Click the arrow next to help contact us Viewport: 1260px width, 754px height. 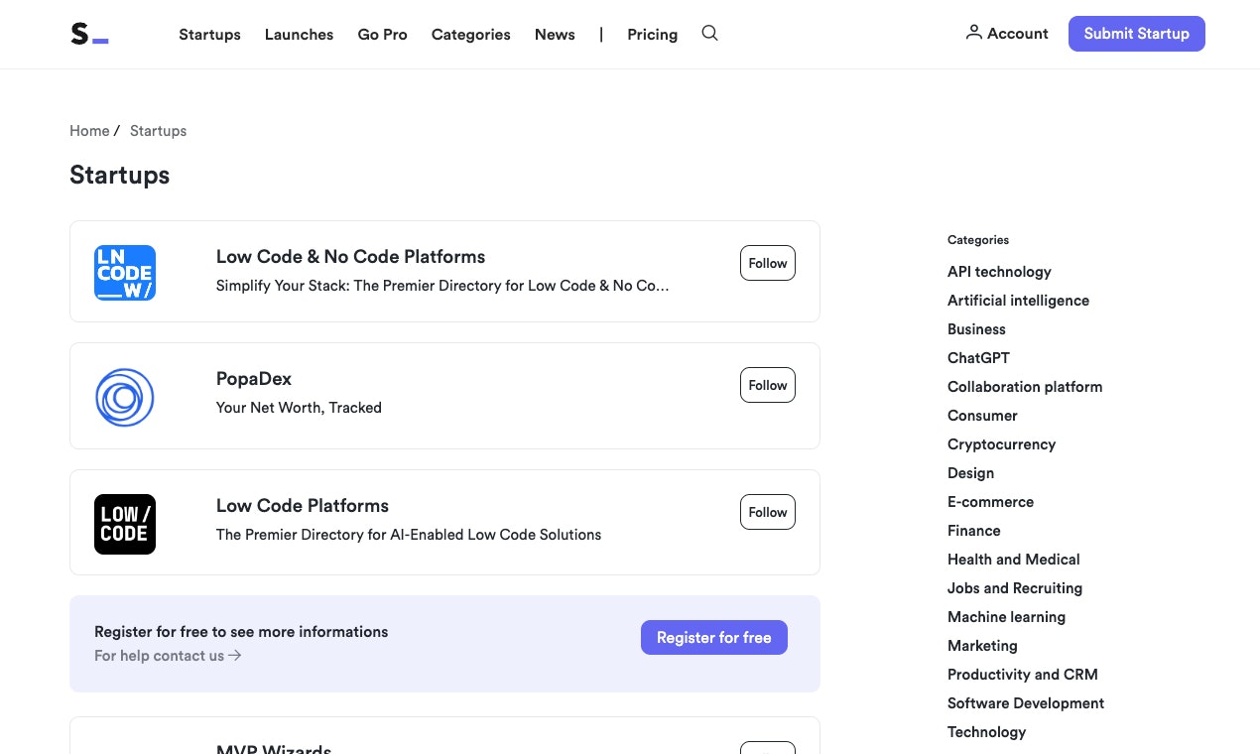(235, 656)
